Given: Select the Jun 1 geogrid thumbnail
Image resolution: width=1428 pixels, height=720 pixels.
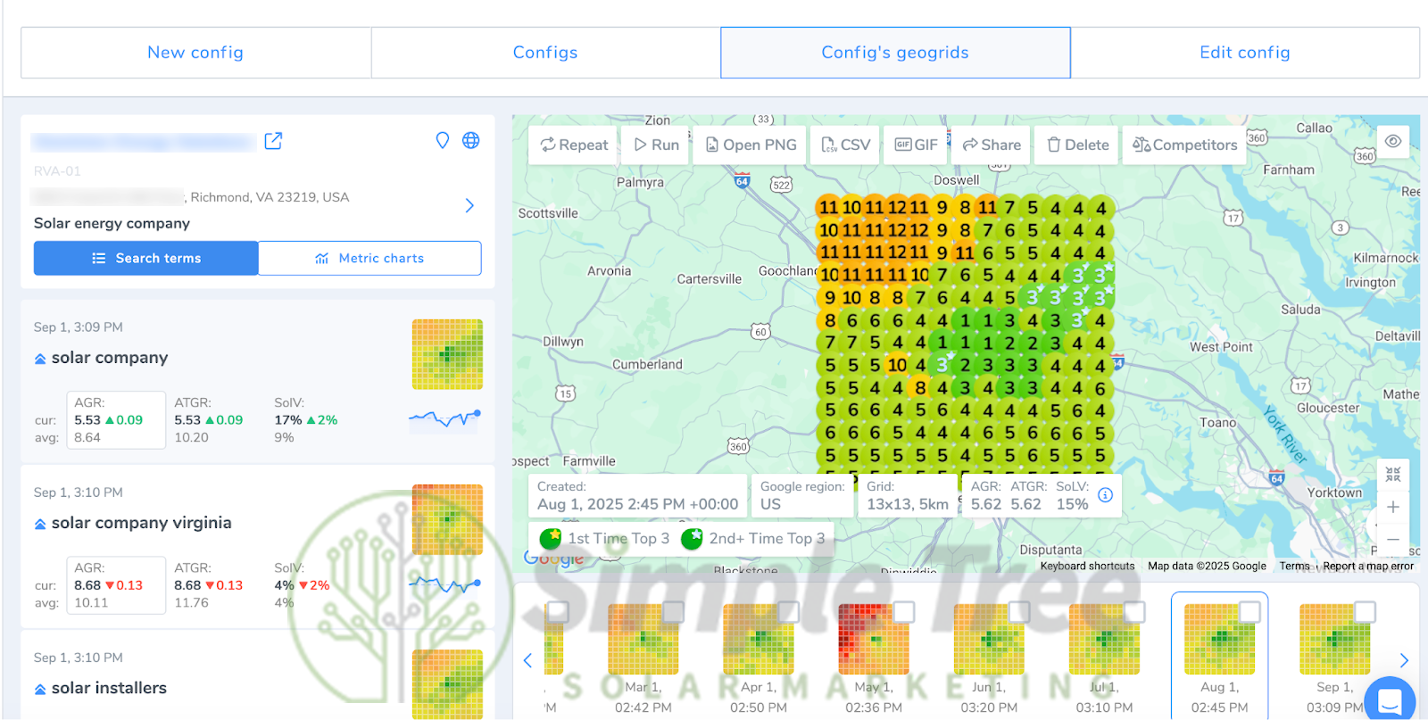Looking at the screenshot, I should [x=989, y=639].
